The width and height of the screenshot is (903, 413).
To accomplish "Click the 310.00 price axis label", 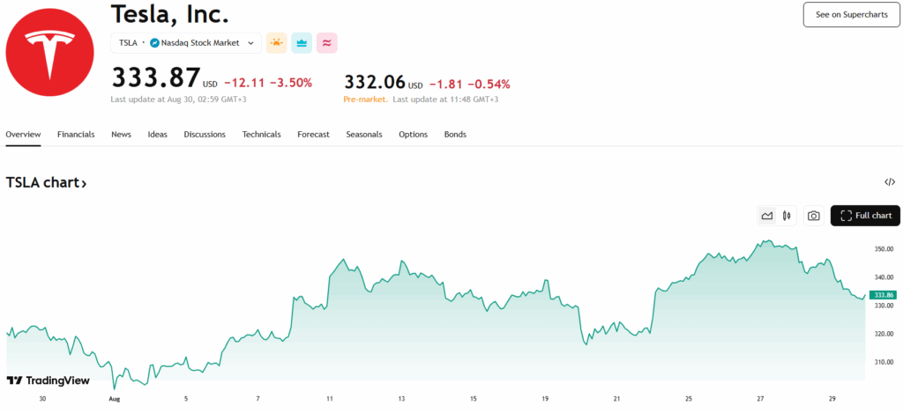I will pyautogui.click(x=884, y=363).
